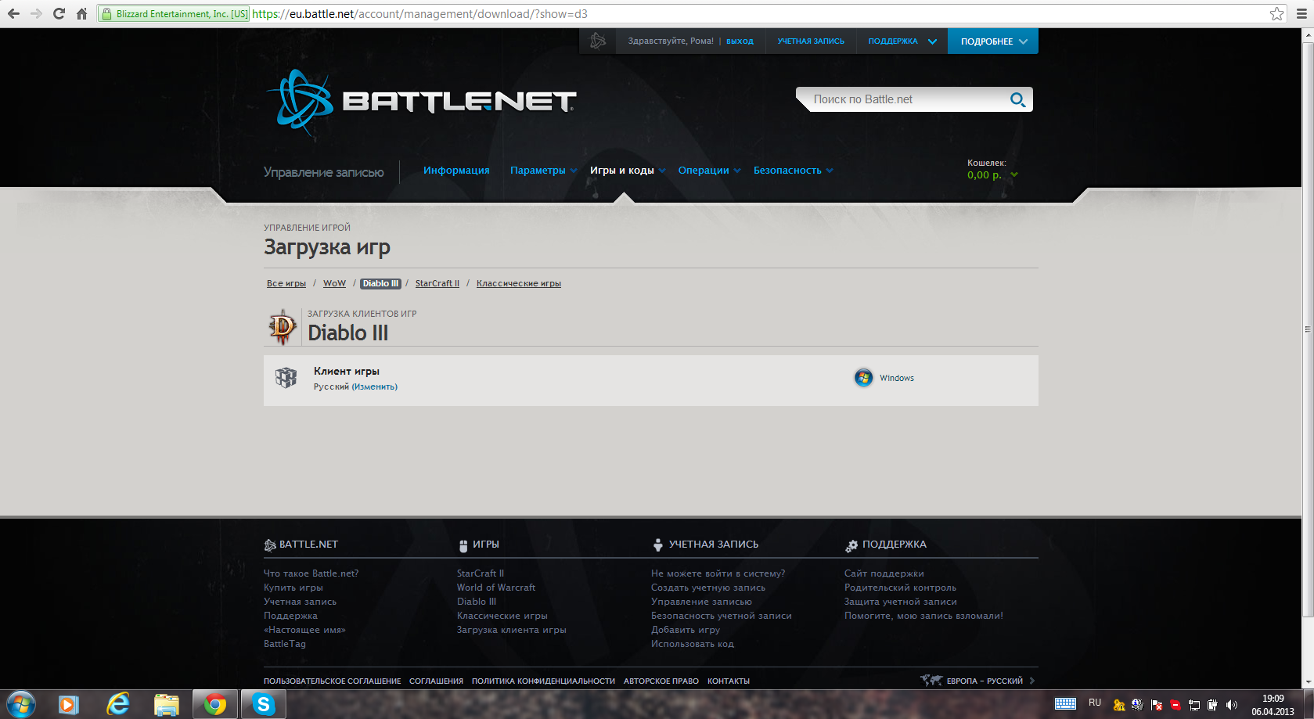The height and width of the screenshot is (719, 1314).
Task: Open АВТОРСКОЕ ПРАВО footer link
Action: click(x=661, y=681)
